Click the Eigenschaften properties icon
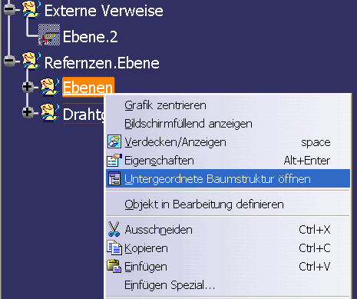Screen dimensions: 357x299 point(114,161)
